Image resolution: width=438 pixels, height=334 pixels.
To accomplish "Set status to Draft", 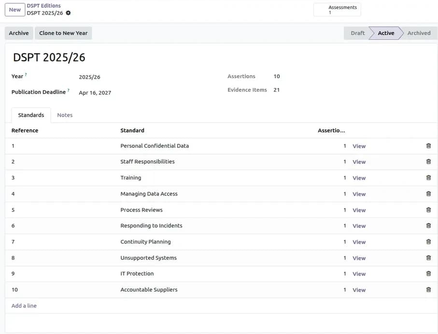I will click(357, 33).
